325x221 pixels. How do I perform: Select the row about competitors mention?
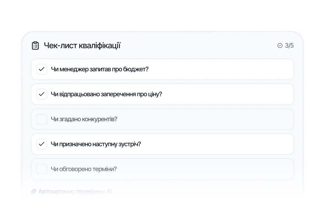pyautogui.click(x=162, y=119)
